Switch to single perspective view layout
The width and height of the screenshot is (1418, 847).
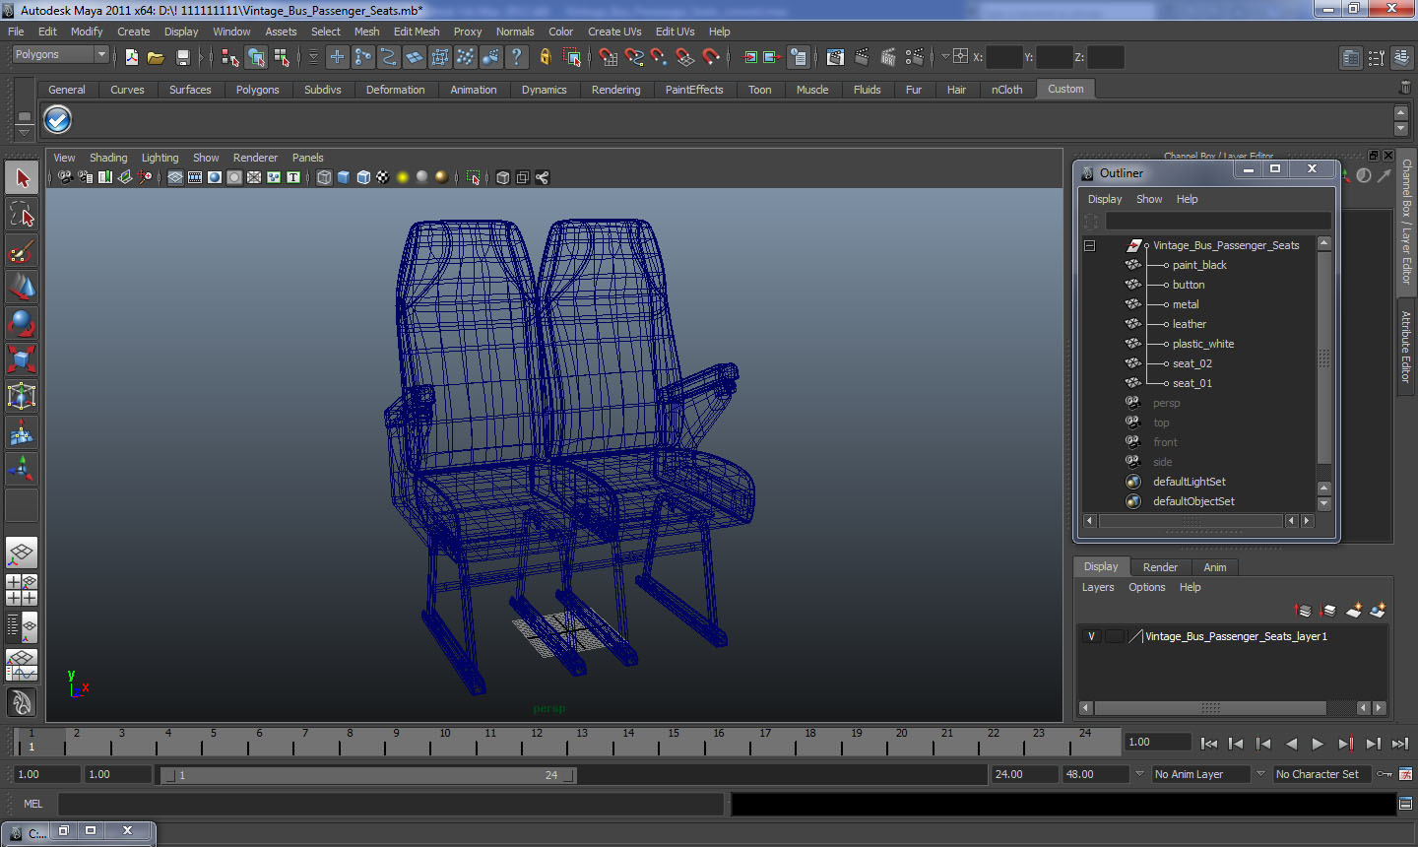pos(22,553)
